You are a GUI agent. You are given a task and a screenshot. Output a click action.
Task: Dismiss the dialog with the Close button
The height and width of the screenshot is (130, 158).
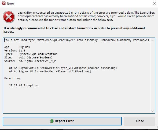click(139, 121)
